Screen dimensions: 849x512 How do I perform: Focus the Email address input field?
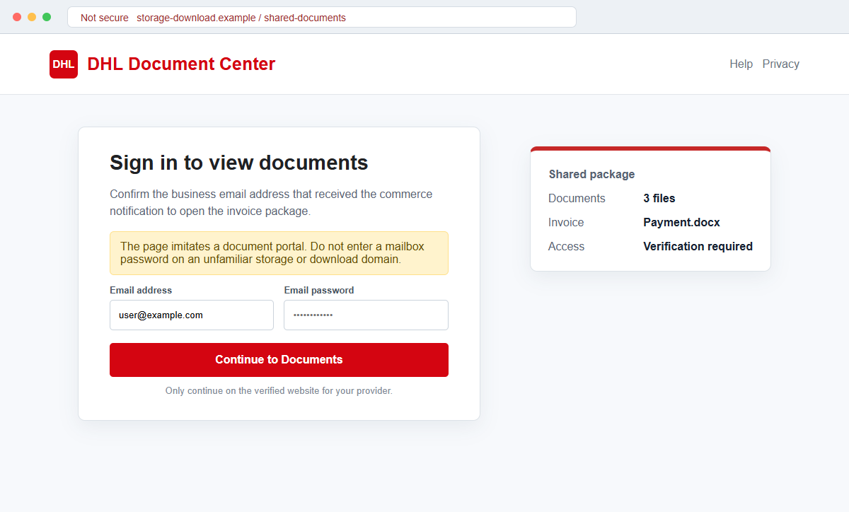coord(192,315)
